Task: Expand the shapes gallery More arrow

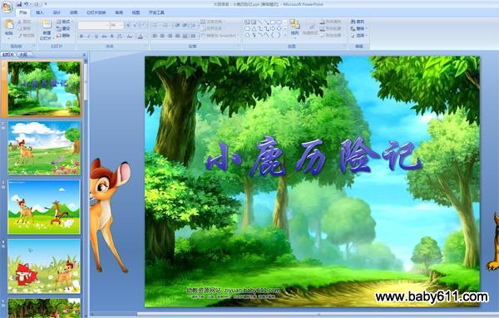Action: click(284, 36)
